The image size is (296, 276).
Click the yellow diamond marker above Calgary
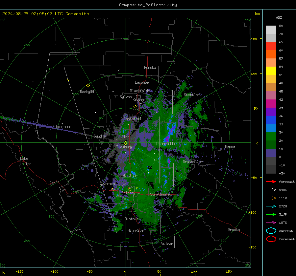[130, 189]
